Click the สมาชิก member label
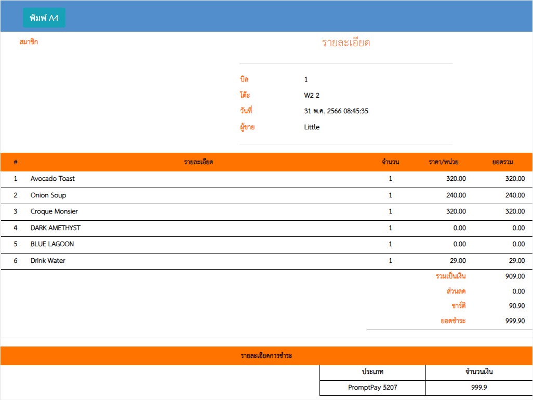This screenshot has height=400, width=533. [29, 42]
